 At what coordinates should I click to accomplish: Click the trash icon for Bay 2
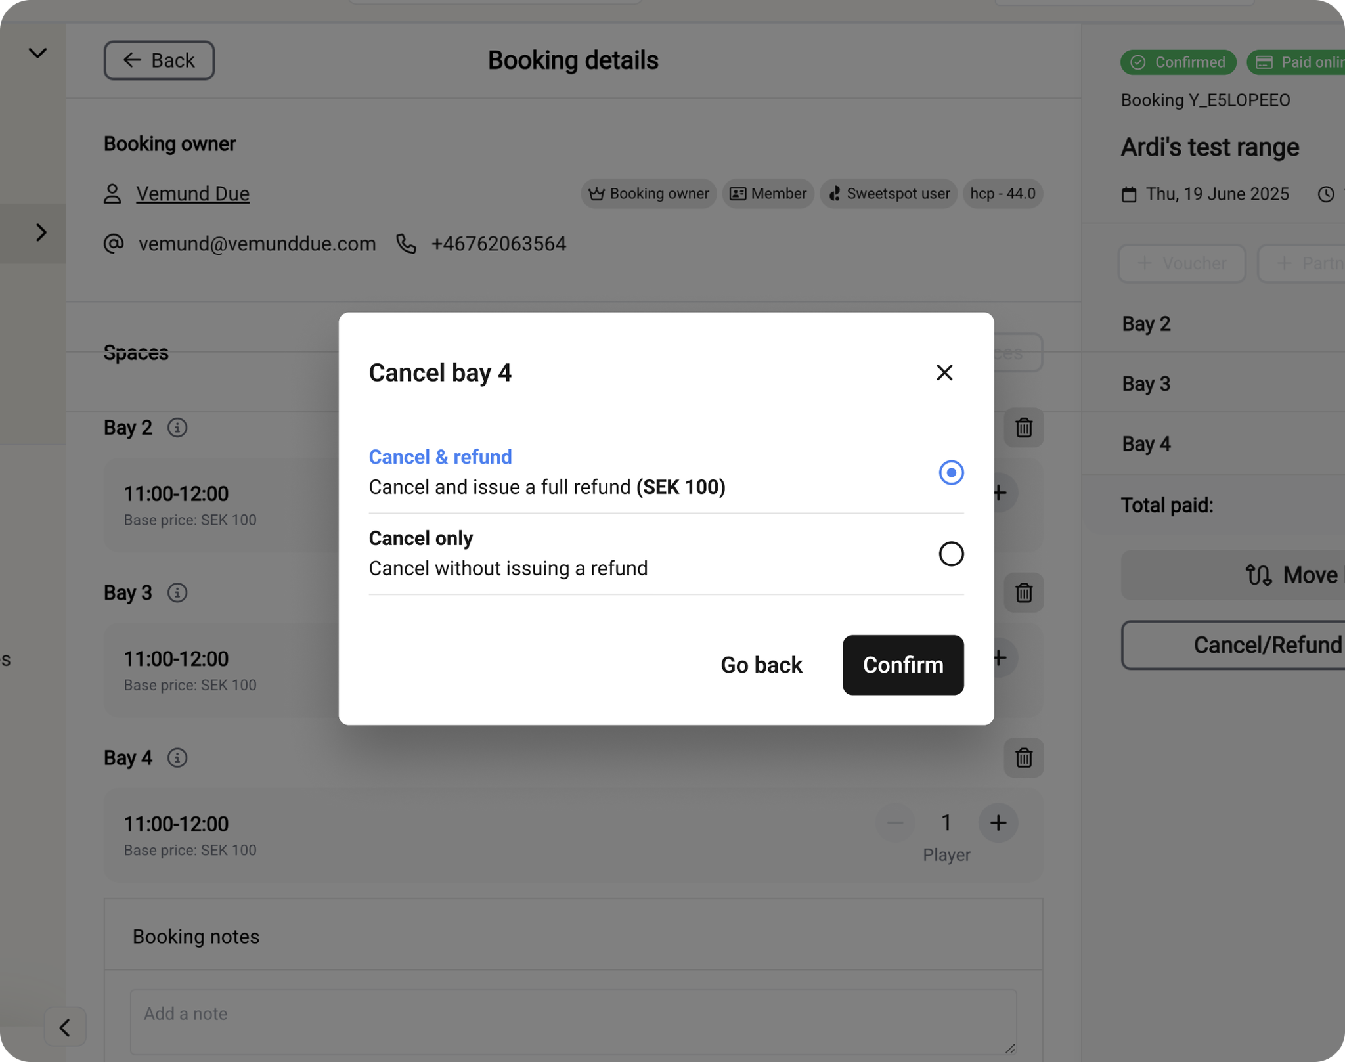1023,428
